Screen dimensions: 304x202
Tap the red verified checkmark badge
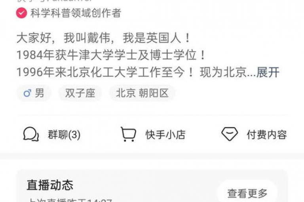tap(21, 13)
